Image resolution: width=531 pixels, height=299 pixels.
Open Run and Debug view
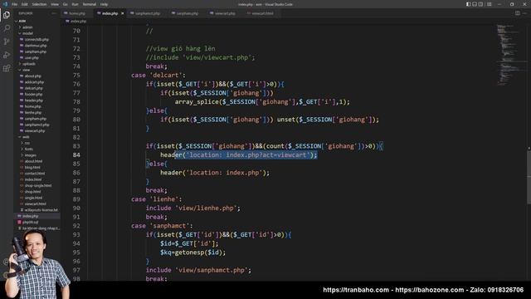(7, 55)
